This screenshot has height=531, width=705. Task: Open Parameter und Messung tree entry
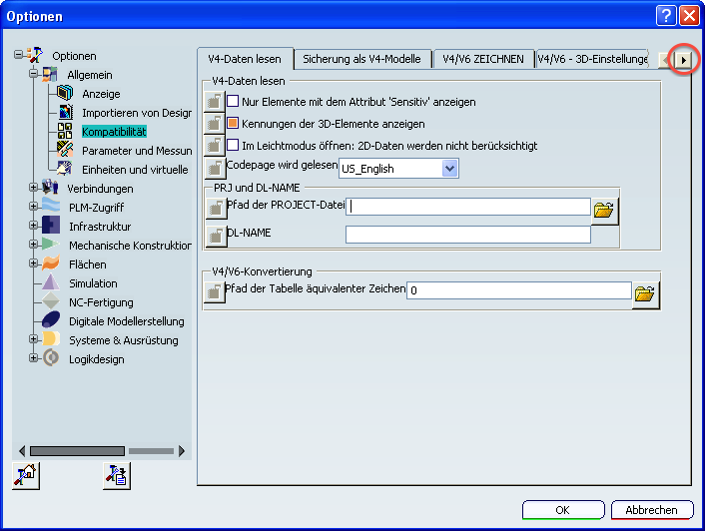point(136,151)
